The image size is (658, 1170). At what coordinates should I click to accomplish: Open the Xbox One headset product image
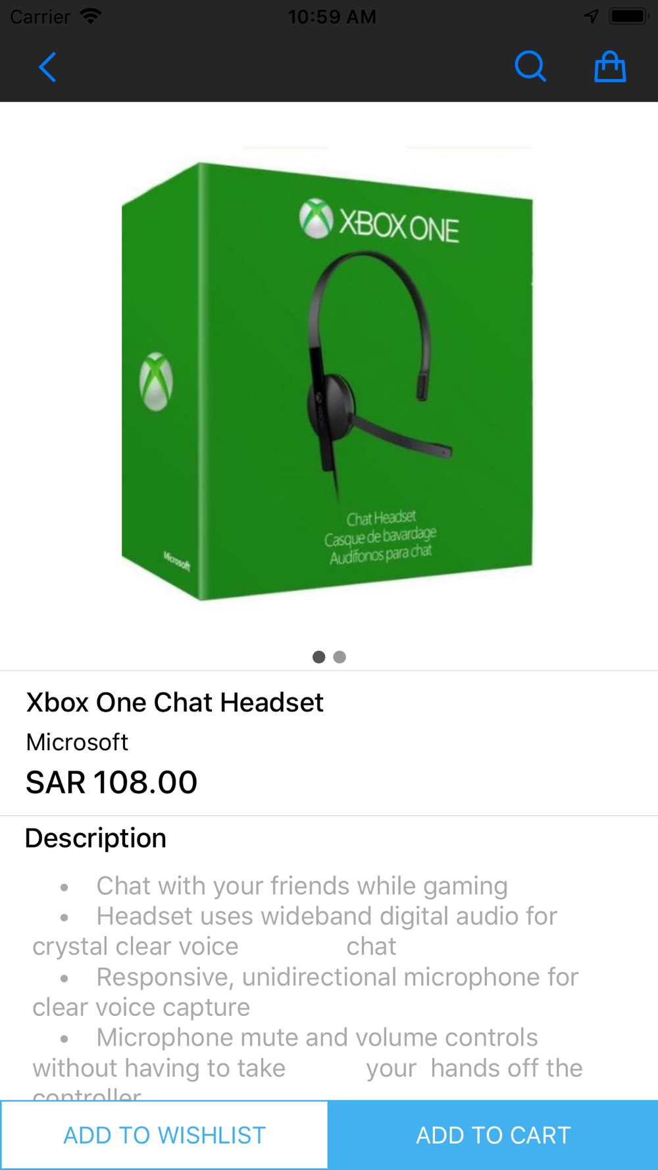click(x=327, y=381)
